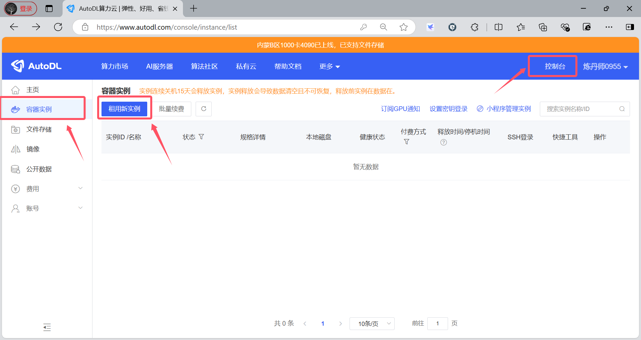
Task: Open the browser sidebar toggle icon
Action: coord(630,27)
